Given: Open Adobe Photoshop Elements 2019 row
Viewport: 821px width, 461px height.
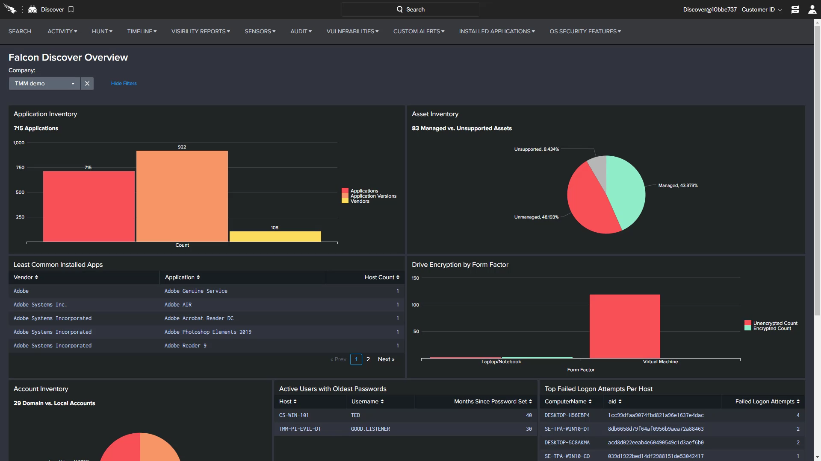Looking at the screenshot, I should 207,332.
